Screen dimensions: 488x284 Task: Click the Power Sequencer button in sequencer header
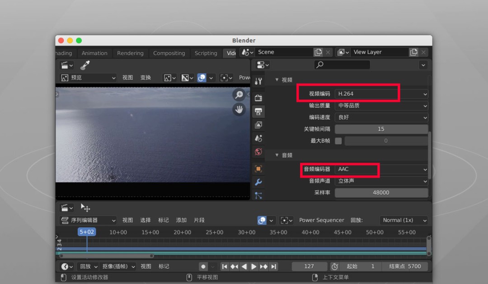[x=321, y=220]
